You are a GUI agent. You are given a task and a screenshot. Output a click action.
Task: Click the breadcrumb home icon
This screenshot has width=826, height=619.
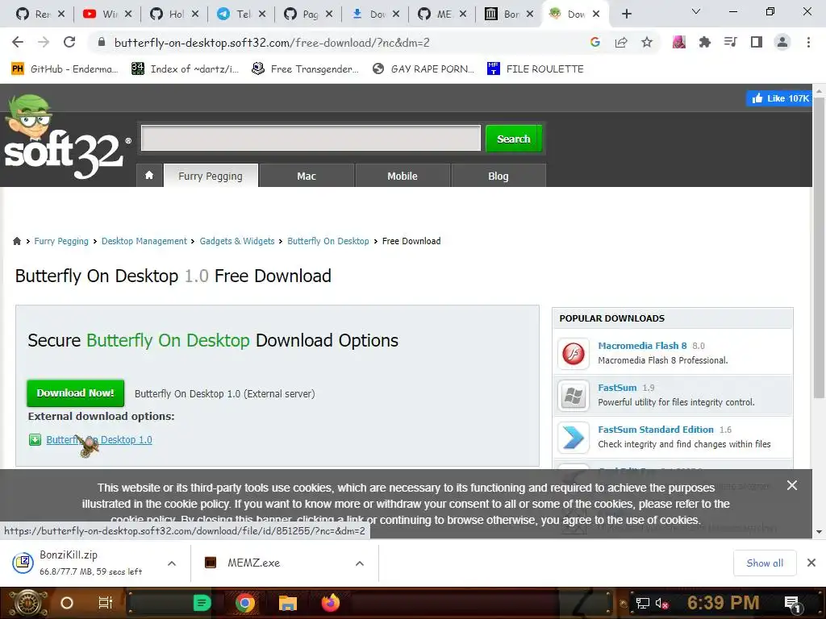click(17, 241)
